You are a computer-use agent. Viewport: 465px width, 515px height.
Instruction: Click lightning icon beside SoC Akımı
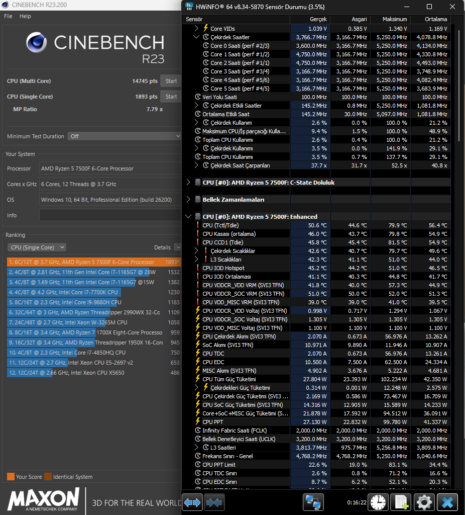pyautogui.click(x=198, y=345)
